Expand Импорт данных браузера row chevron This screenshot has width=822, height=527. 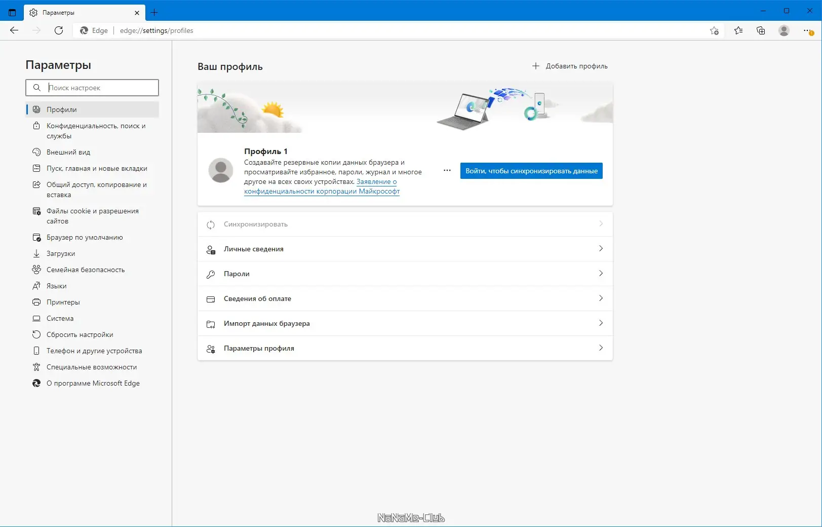pyautogui.click(x=601, y=323)
